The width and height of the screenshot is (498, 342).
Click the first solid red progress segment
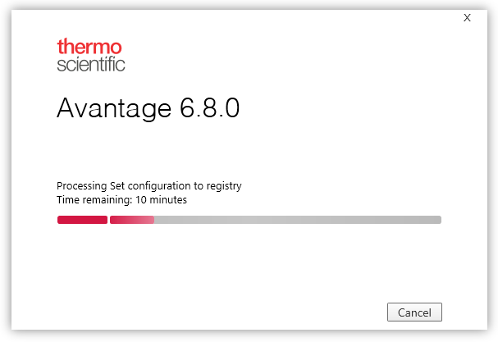[x=82, y=220]
